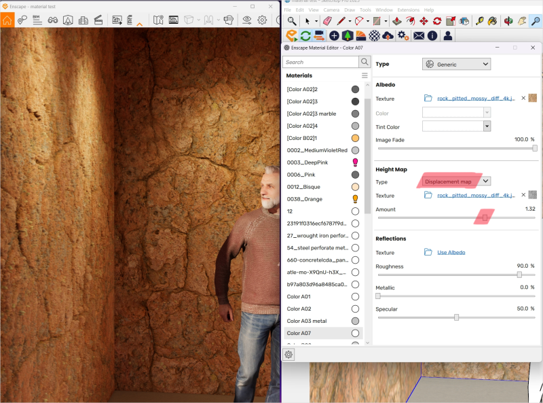Click the search magnifier in Material Editor

(364, 62)
